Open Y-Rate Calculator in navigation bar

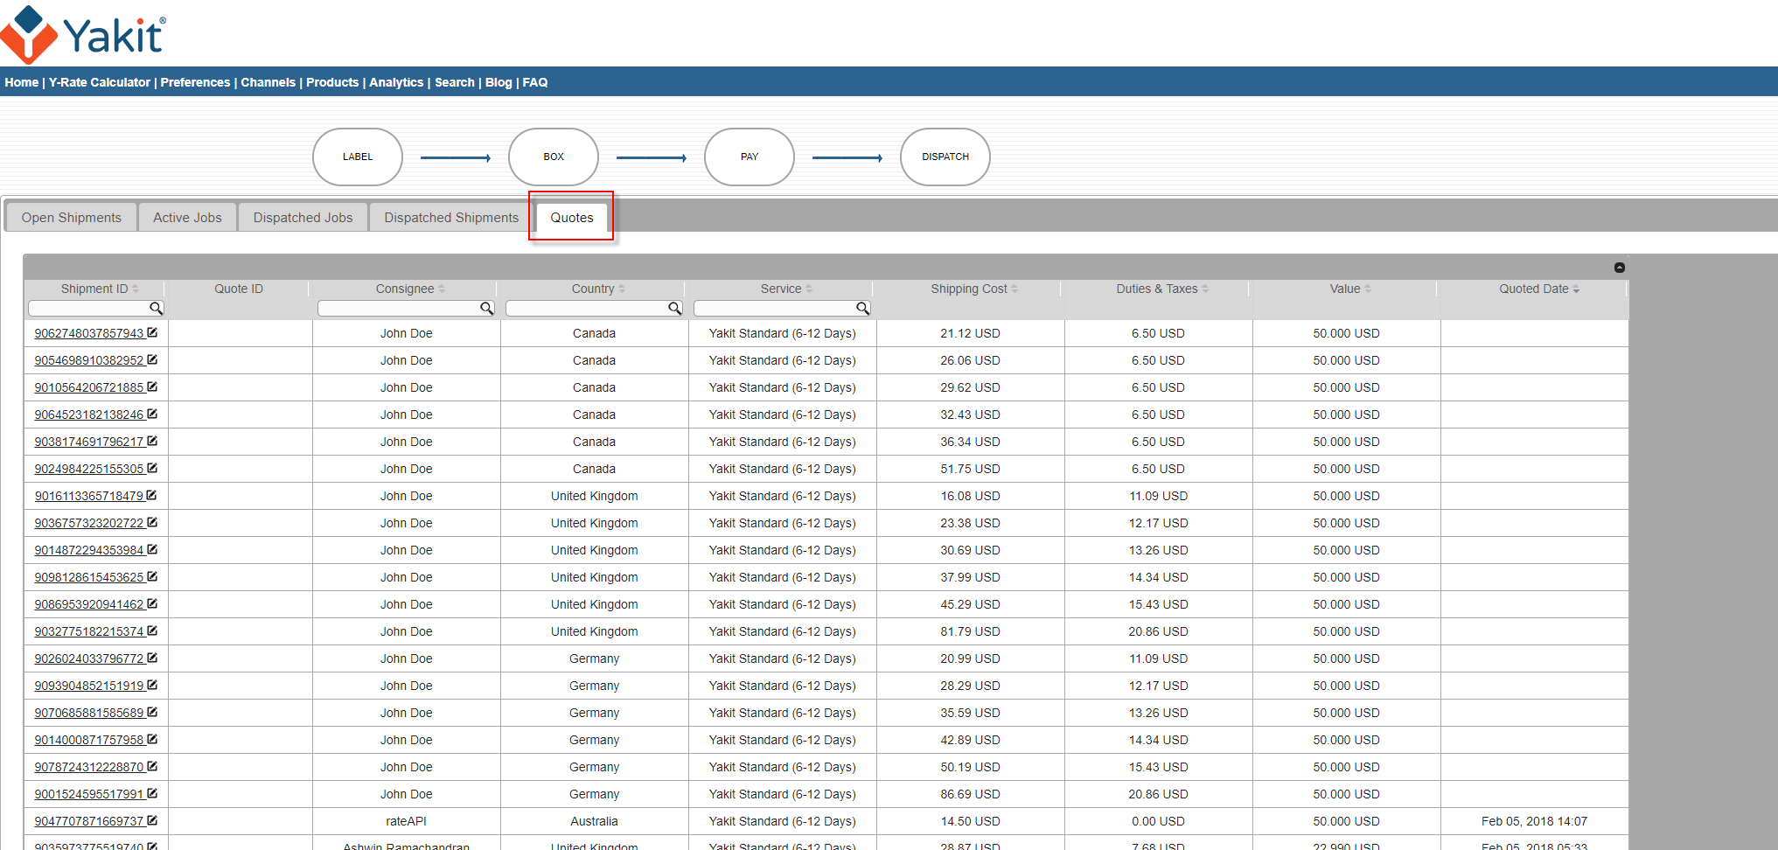[x=100, y=82]
